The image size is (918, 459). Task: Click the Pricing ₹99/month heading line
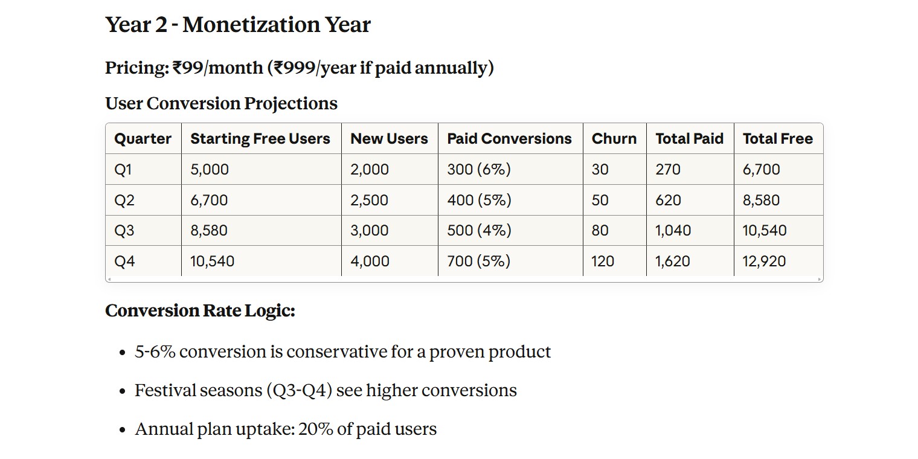(x=299, y=68)
